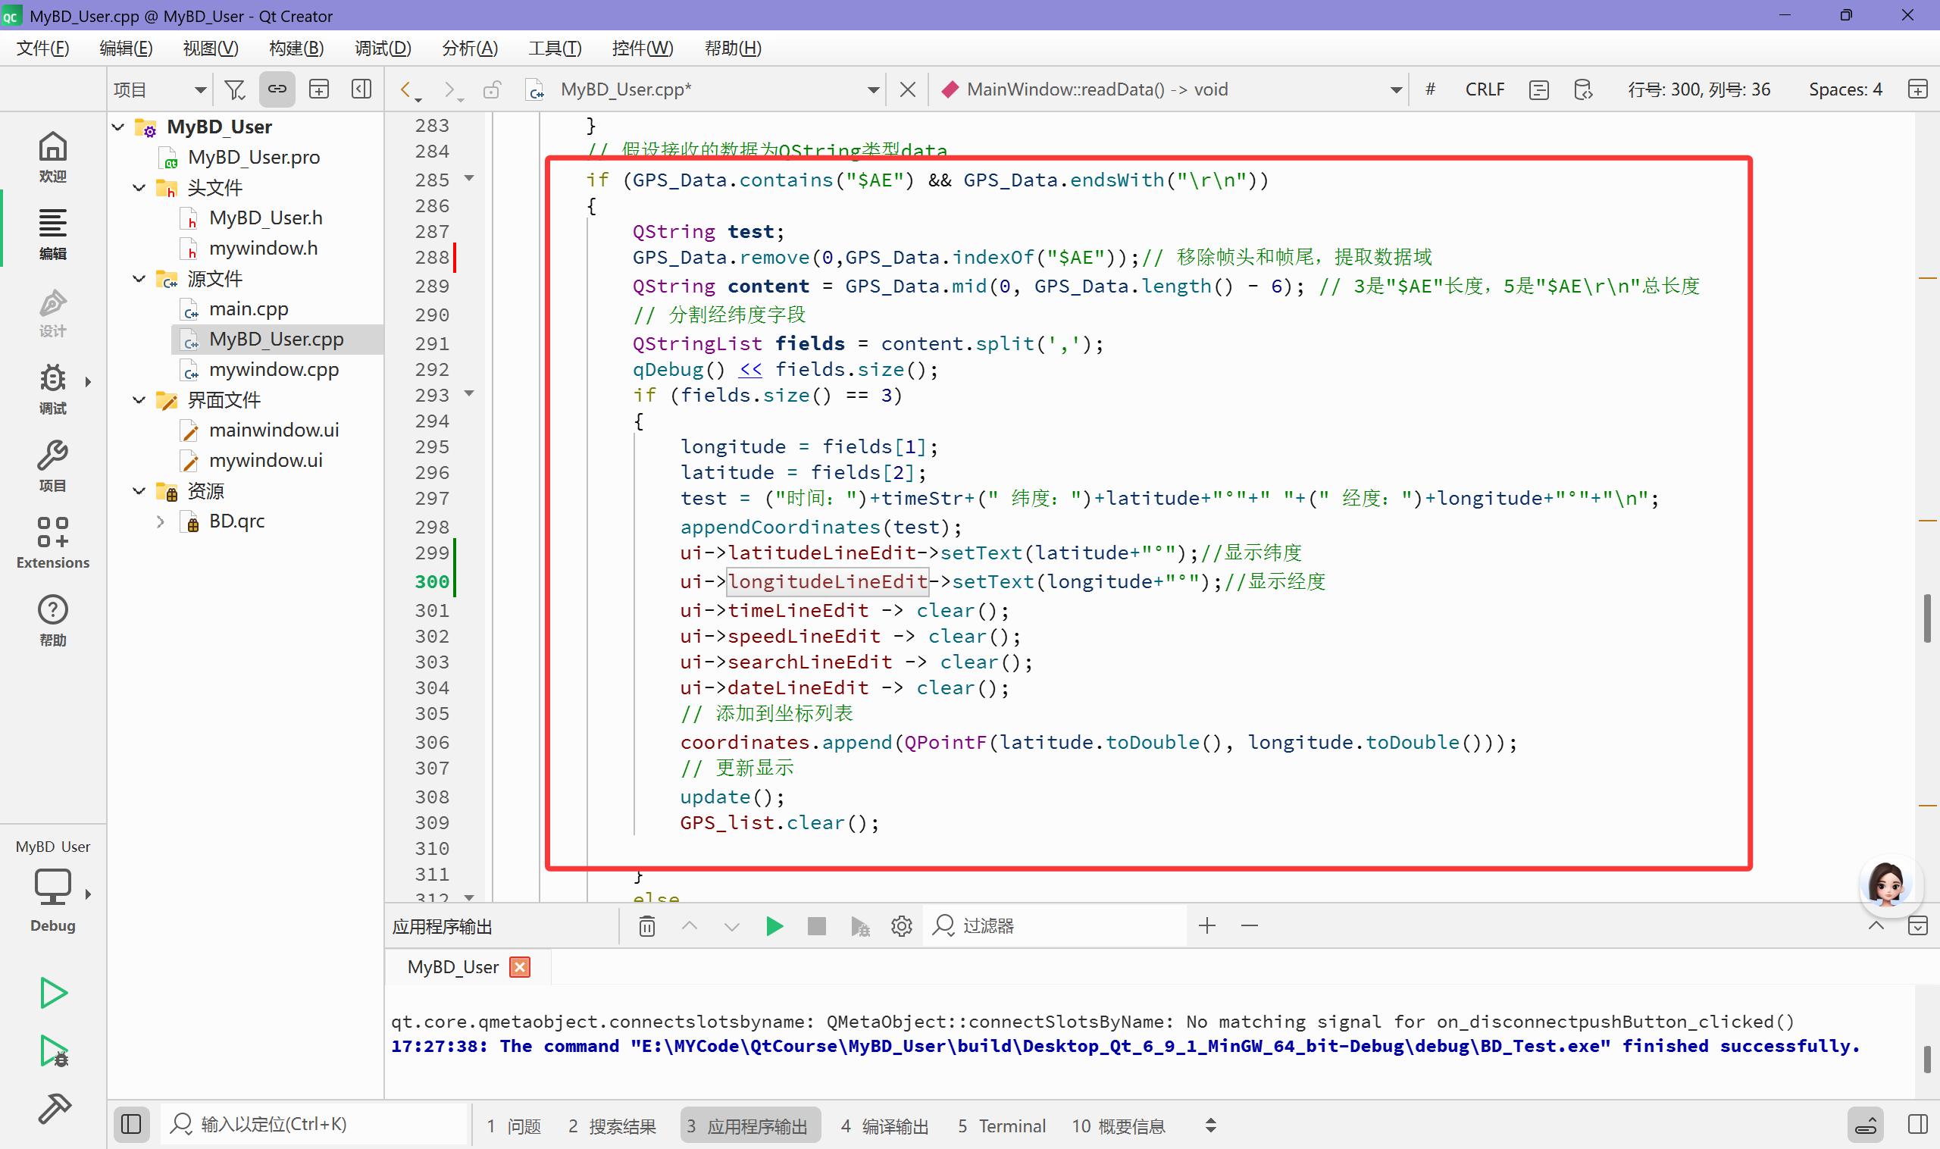Image resolution: width=1940 pixels, height=1149 pixels.
Task: Click the green Run button in the left sidebar
Action: (x=52, y=993)
